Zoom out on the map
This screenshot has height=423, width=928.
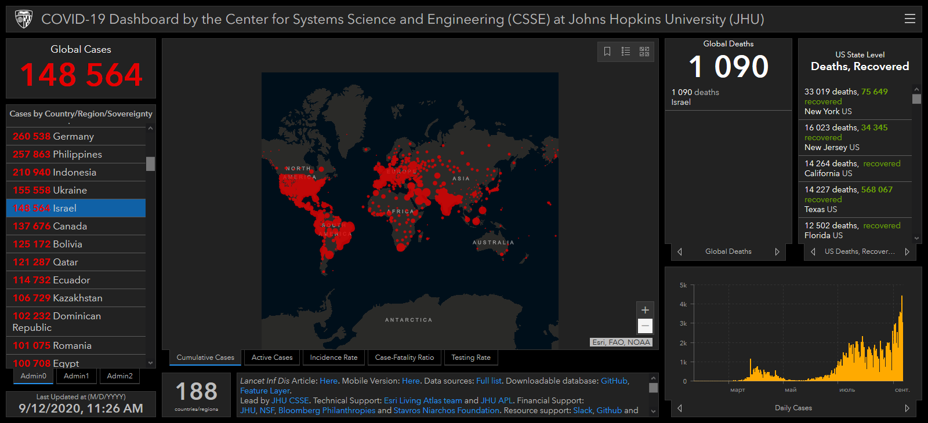(x=645, y=326)
